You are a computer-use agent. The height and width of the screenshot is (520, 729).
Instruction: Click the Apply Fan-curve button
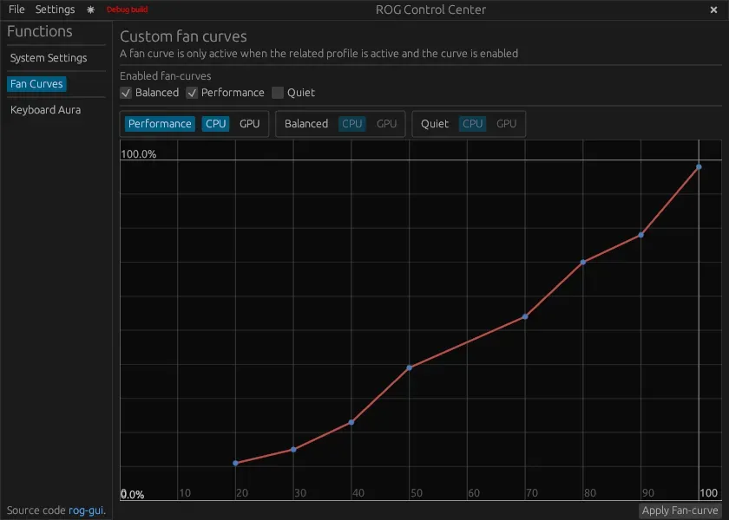[x=680, y=510]
